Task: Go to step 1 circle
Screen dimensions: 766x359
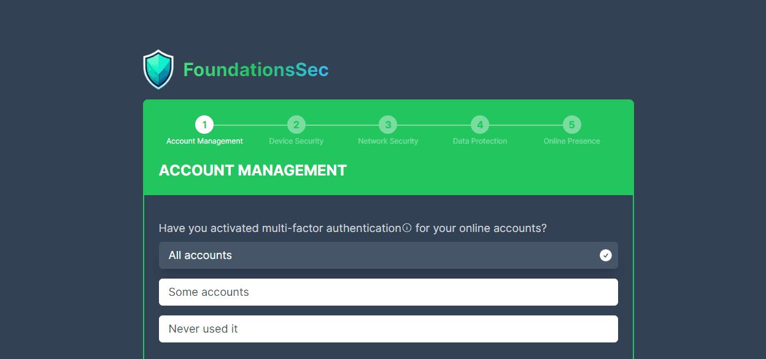Action: (204, 125)
